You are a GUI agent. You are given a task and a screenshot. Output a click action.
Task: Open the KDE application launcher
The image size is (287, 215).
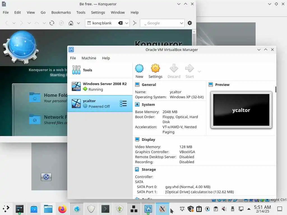(x=6, y=209)
